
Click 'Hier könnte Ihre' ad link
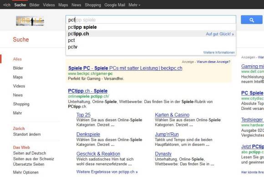click(x=252, y=172)
